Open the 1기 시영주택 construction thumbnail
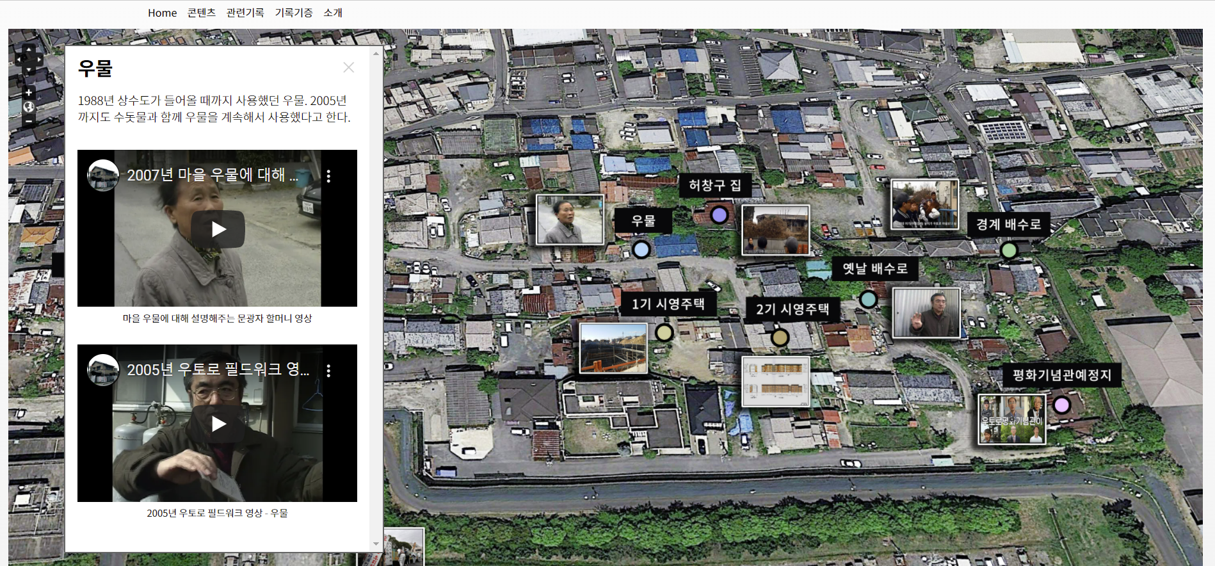 click(x=613, y=348)
